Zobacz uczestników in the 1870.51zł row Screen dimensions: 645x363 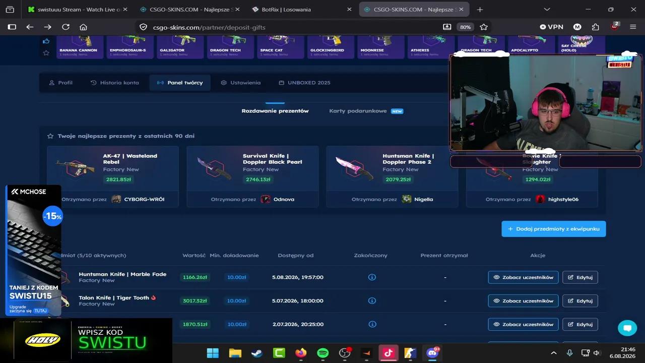(x=523, y=324)
